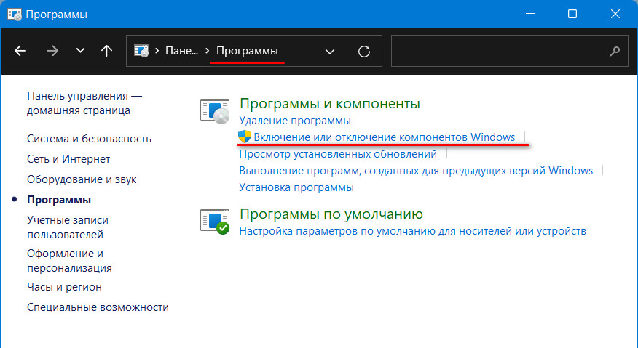Open 'Настройка параметров по умолчанию для носителей' link
Screen dimensions: 638x348
(x=412, y=231)
